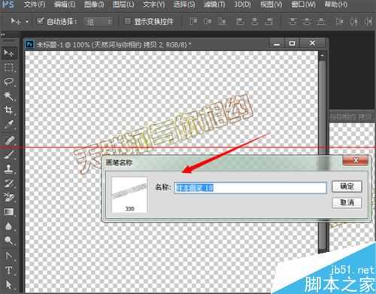Open the 3D(D) menu

point(242,5)
